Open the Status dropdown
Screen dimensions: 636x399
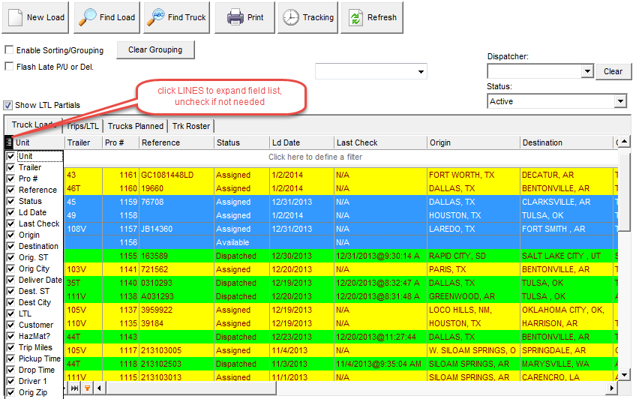point(619,101)
